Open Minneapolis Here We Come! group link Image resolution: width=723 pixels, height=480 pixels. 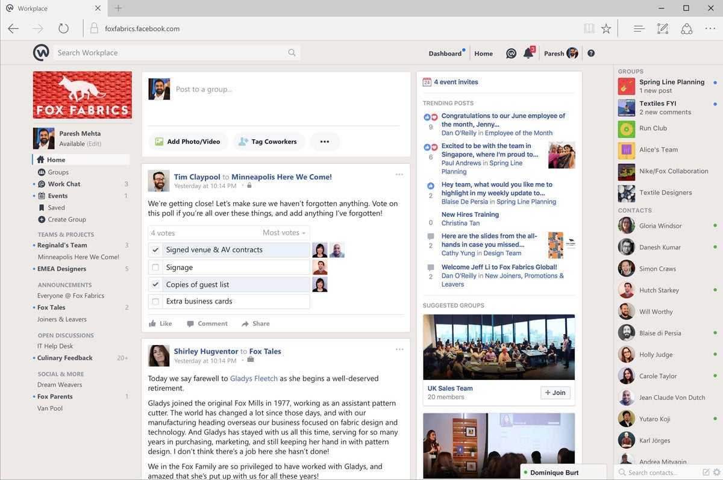[281, 177]
